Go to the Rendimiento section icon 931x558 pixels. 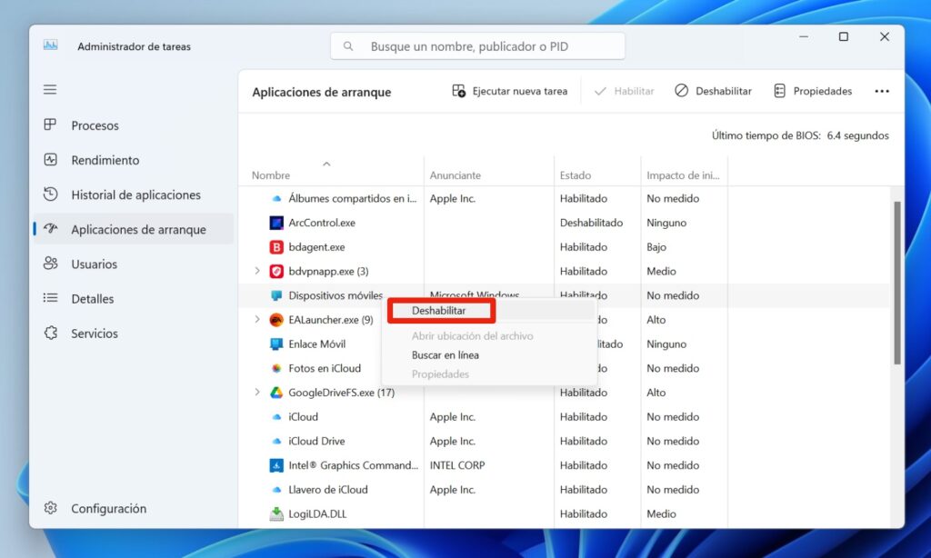50,160
